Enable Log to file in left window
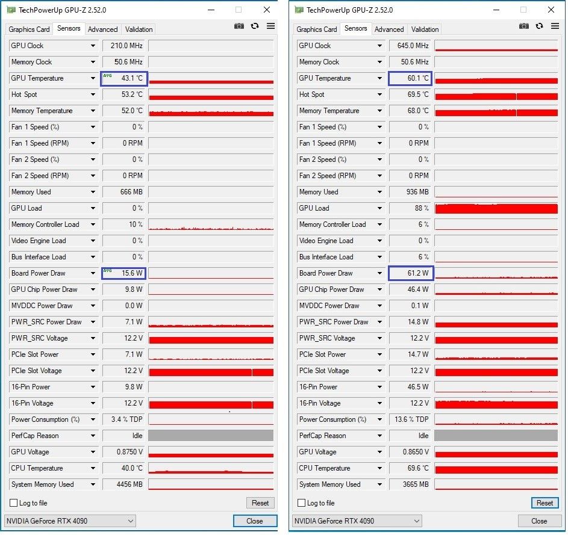The height and width of the screenshot is (535, 568). (x=14, y=503)
